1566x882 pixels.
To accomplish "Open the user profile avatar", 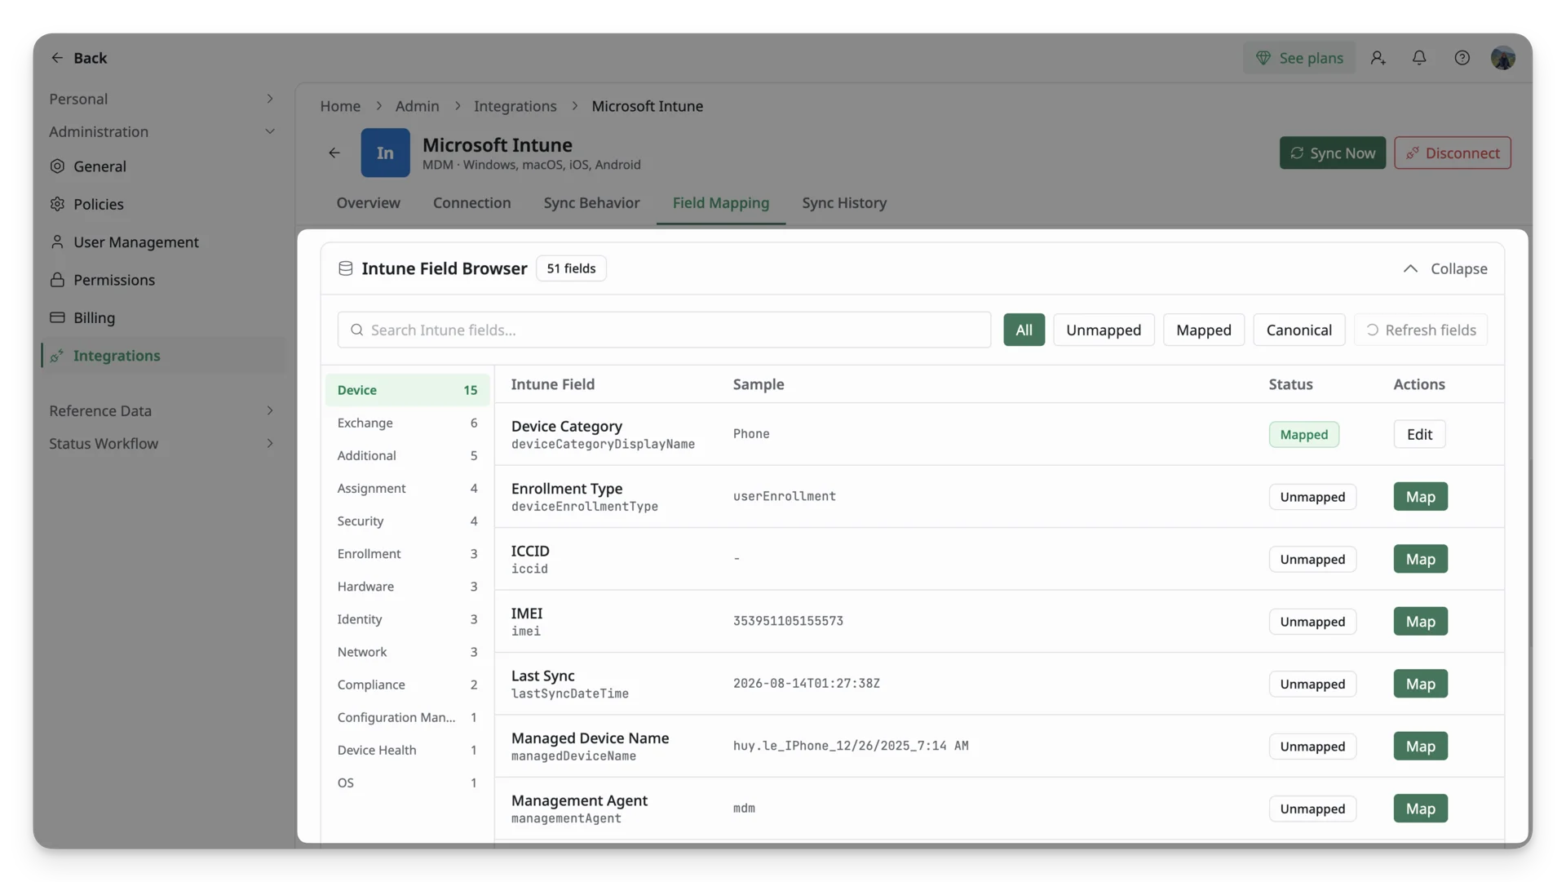I will (1502, 58).
